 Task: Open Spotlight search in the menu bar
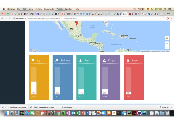tap(165, 9)
